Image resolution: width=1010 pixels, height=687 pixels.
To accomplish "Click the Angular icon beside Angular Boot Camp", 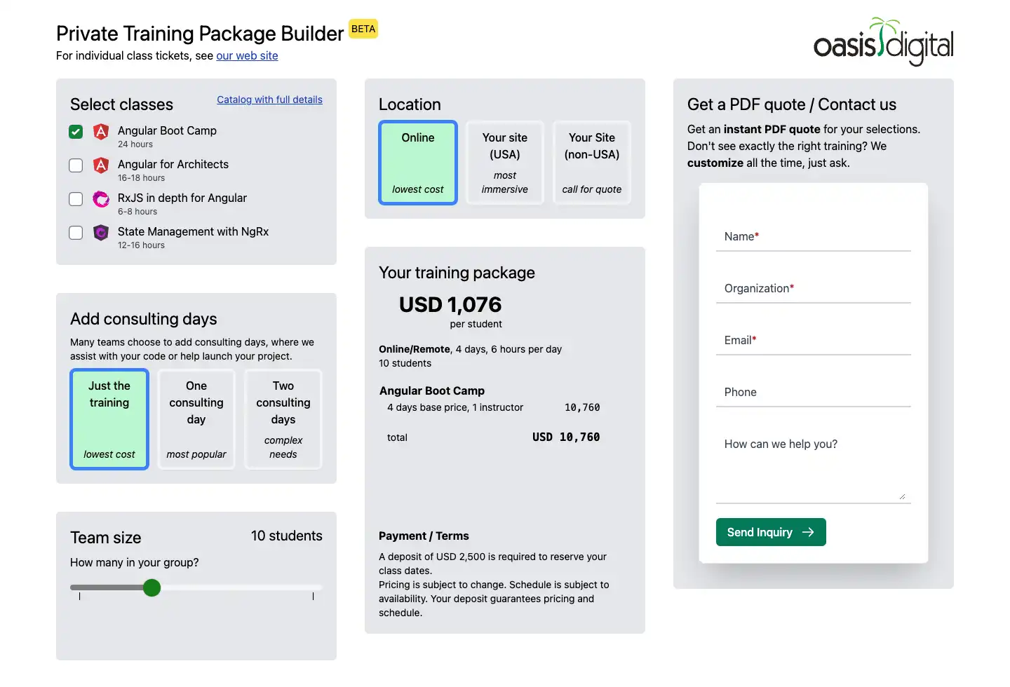I will click(100, 132).
